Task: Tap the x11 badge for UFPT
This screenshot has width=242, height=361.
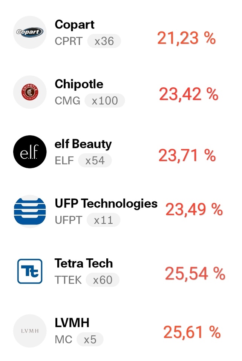Action: point(103,220)
